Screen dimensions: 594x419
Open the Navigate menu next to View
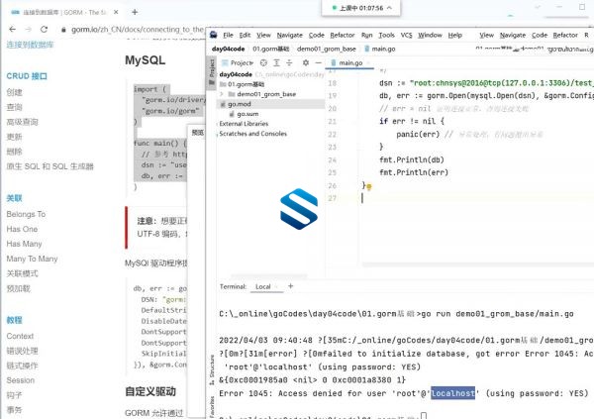(289, 35)
